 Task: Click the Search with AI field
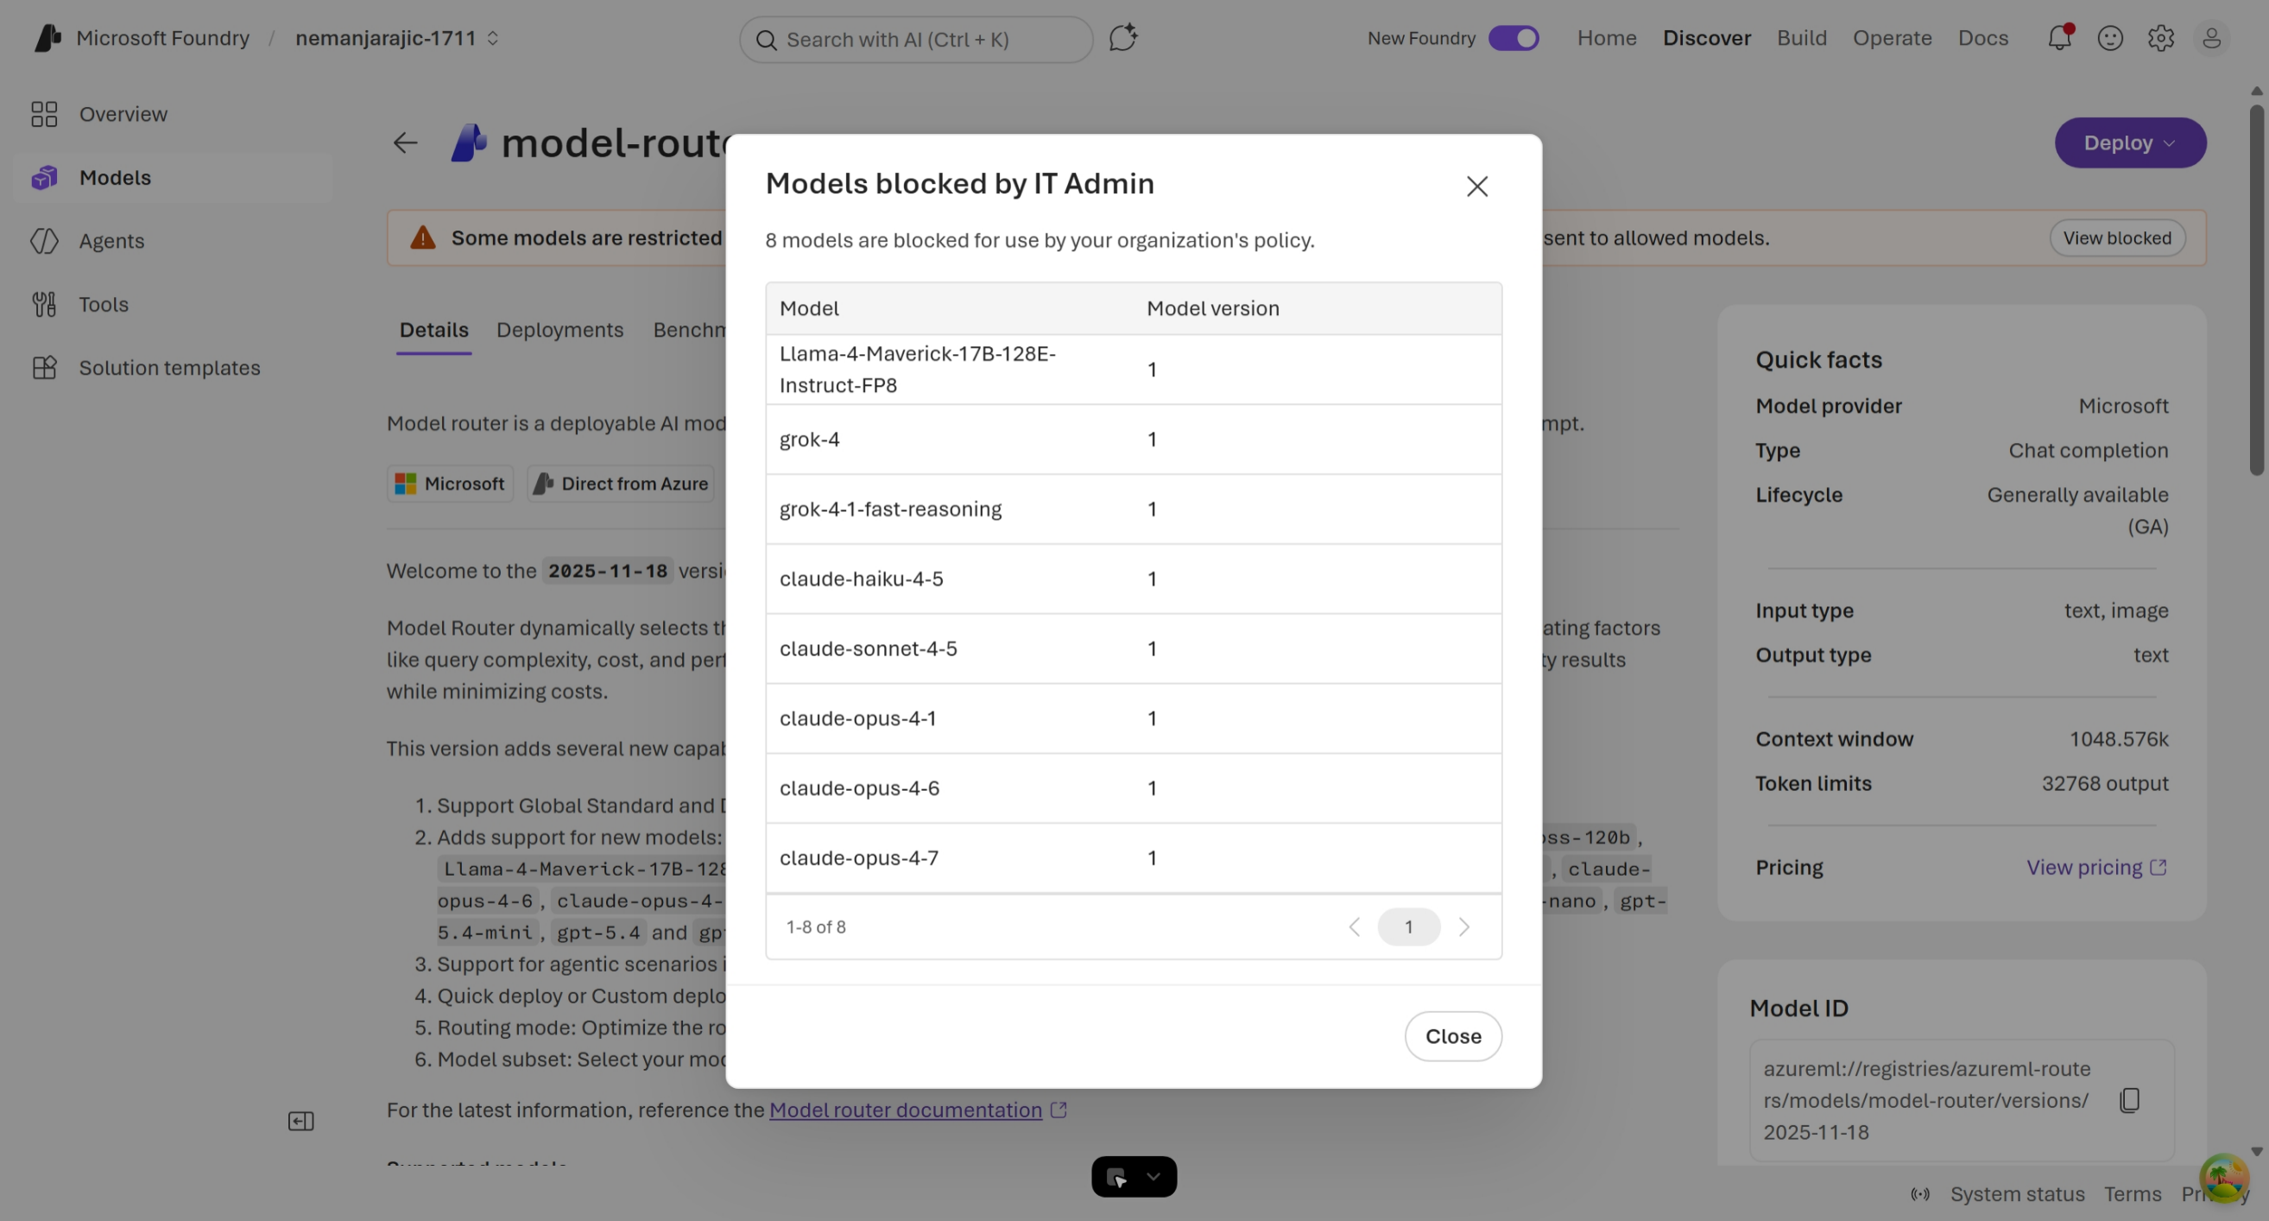pyautogui.click(x=916, y=40)
